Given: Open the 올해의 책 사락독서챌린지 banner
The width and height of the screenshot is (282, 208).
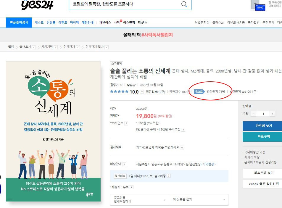Looking at the screenshot, I should [148, 35].
